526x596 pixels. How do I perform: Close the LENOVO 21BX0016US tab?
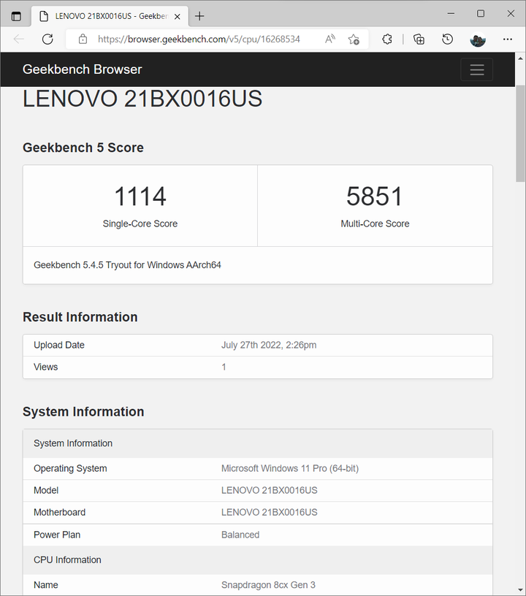pos(177,17)
